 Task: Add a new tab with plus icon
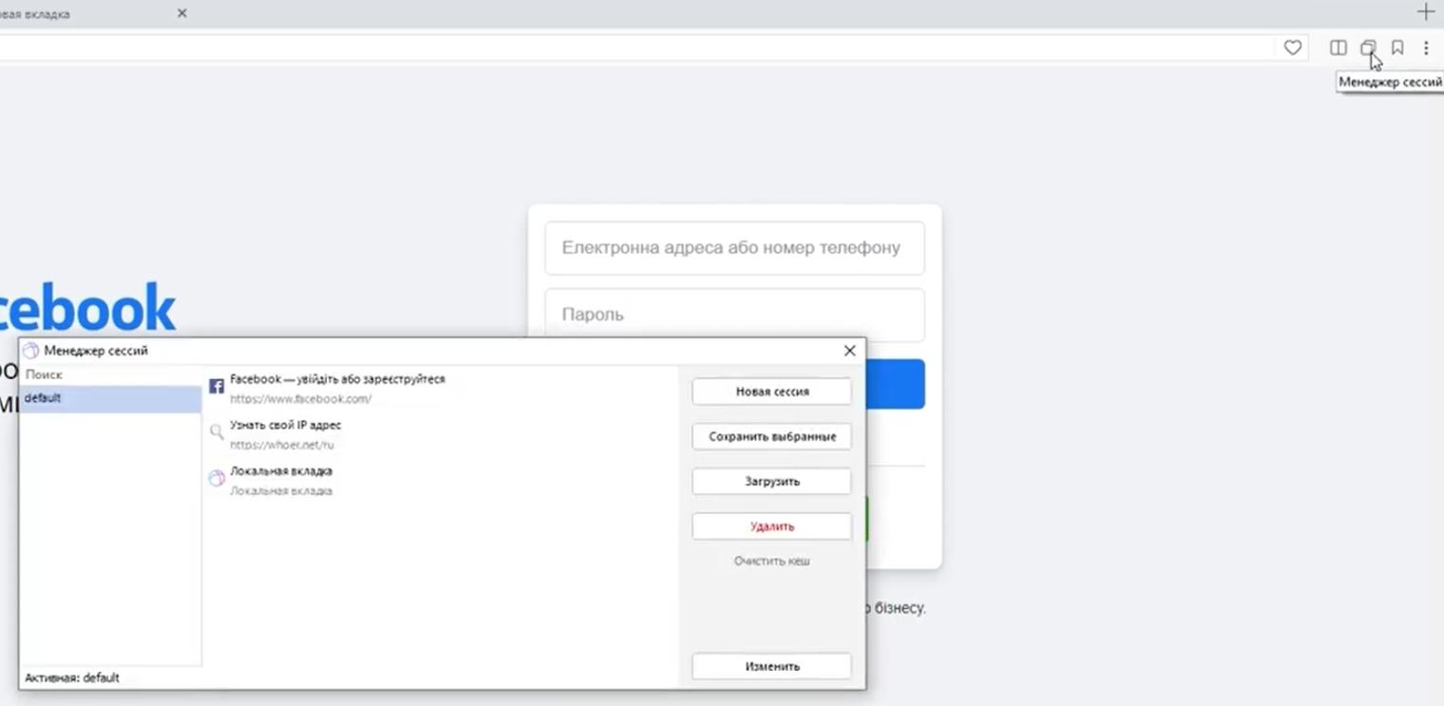1425,12
